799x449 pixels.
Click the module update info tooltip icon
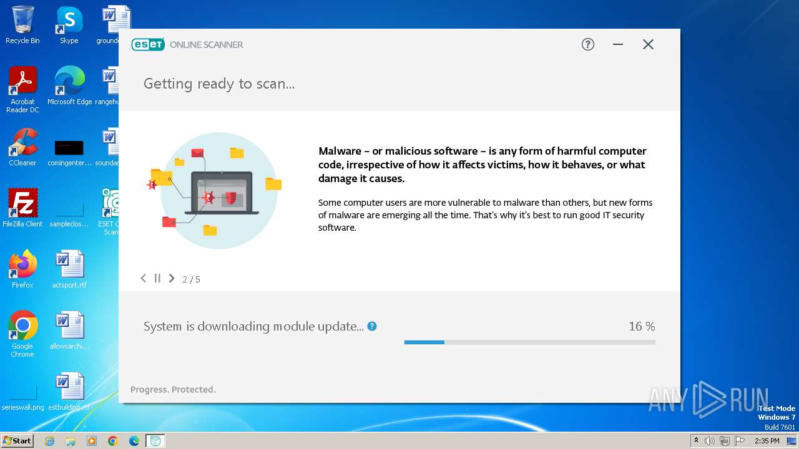pyautogui.click(x=372, y=326)
